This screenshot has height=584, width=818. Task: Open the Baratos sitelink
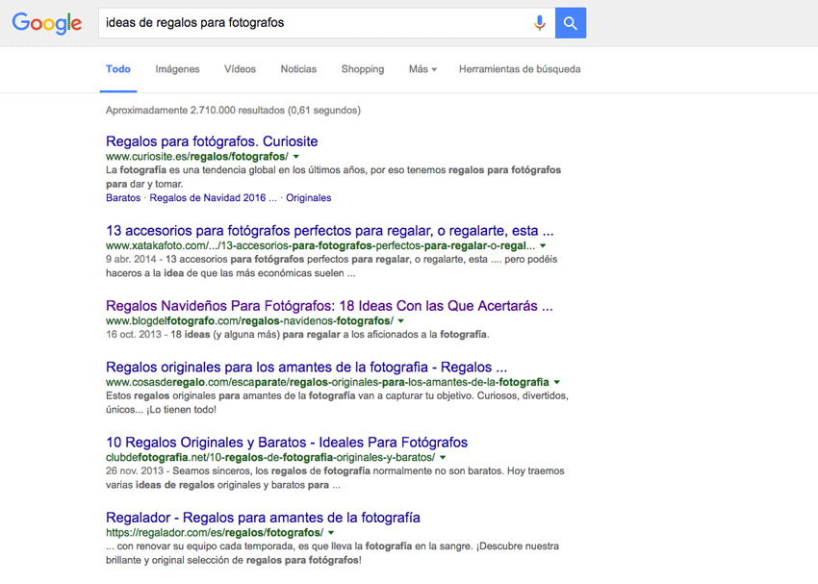[123, 197]
